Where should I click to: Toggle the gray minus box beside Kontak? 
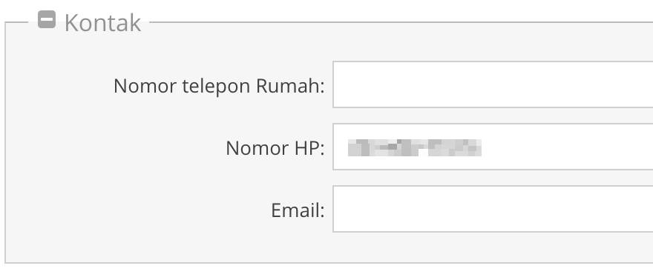tap(47, 19)
